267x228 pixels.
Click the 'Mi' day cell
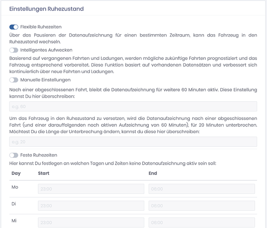(x=14, y=221)
